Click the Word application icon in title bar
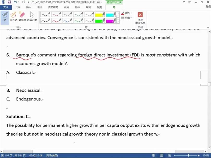Screen dimensions: 211x158 [x=3, y=2]
